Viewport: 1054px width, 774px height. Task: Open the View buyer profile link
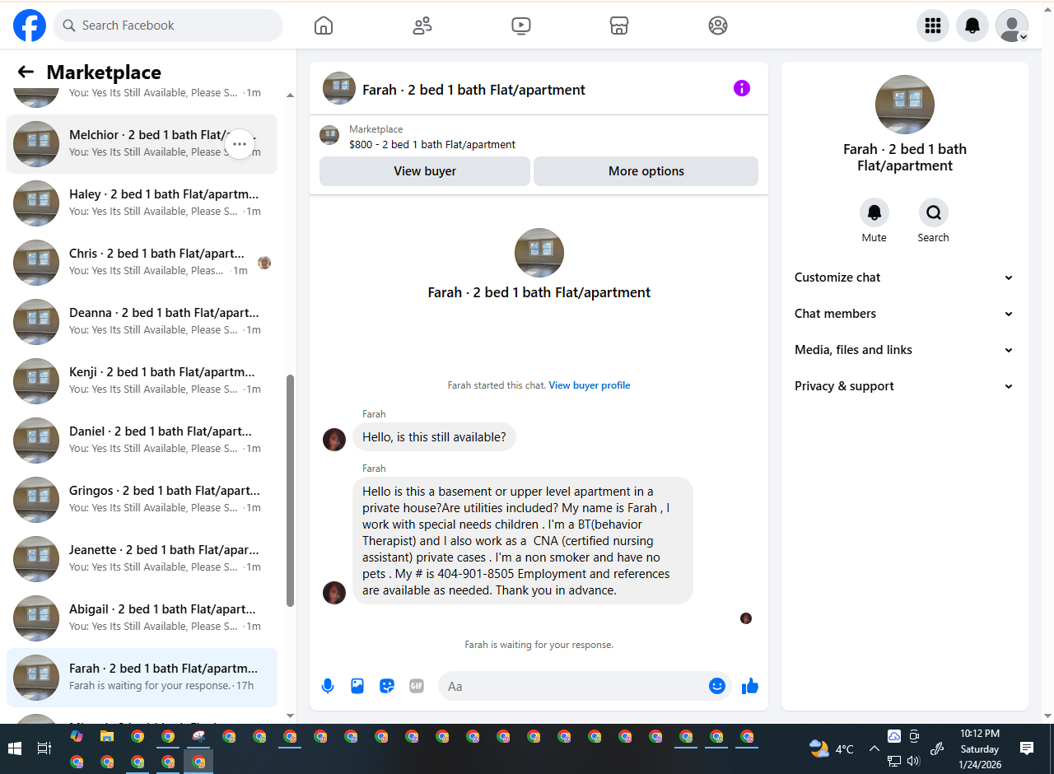590,385
